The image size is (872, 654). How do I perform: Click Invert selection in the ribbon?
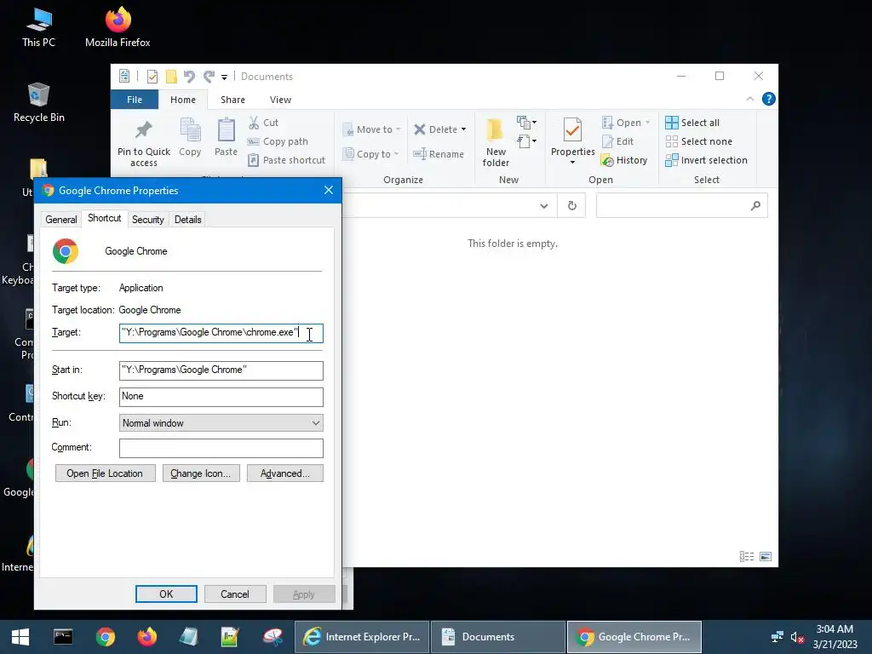point(706,160)
